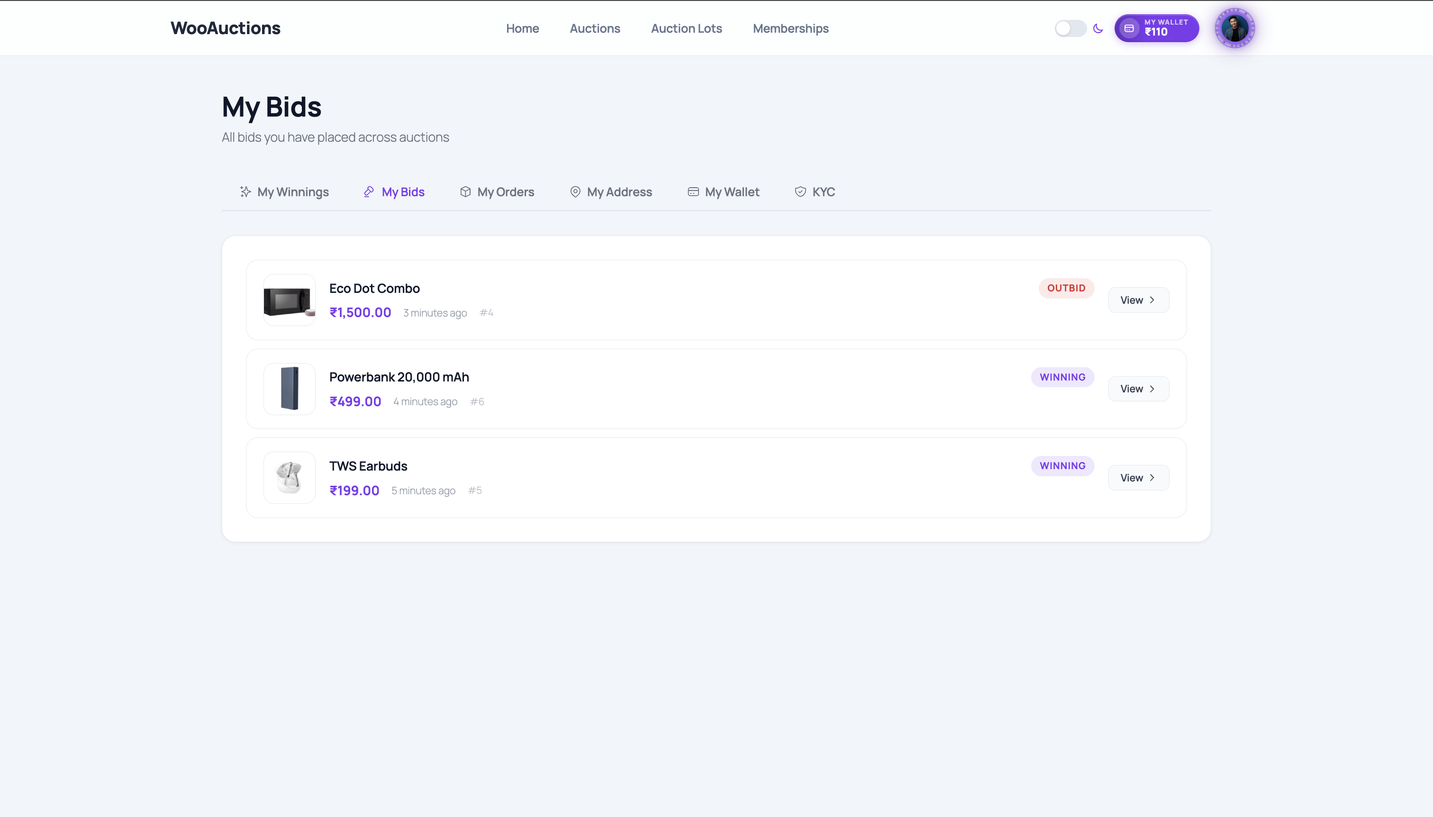Click the OUTBID status badge on Eco Dot Combo
The width and height of the screenshot is (1433, 817).
tap(1065, 288)
